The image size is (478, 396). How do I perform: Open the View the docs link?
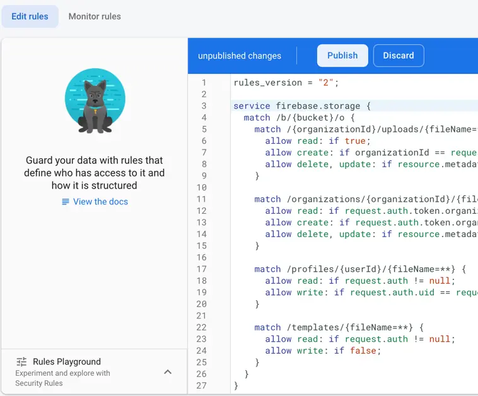(100, 202)
